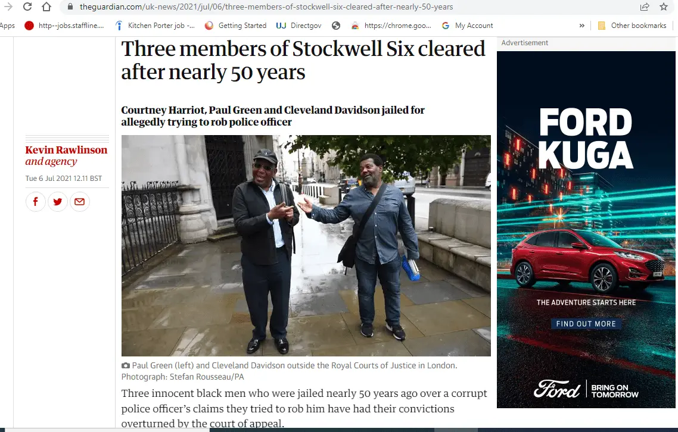Image resolution: width=678 pixels, height=432 pixels.
Task: Open the Kitchen Porter job bookmark
Action: (x=155, y=26)
